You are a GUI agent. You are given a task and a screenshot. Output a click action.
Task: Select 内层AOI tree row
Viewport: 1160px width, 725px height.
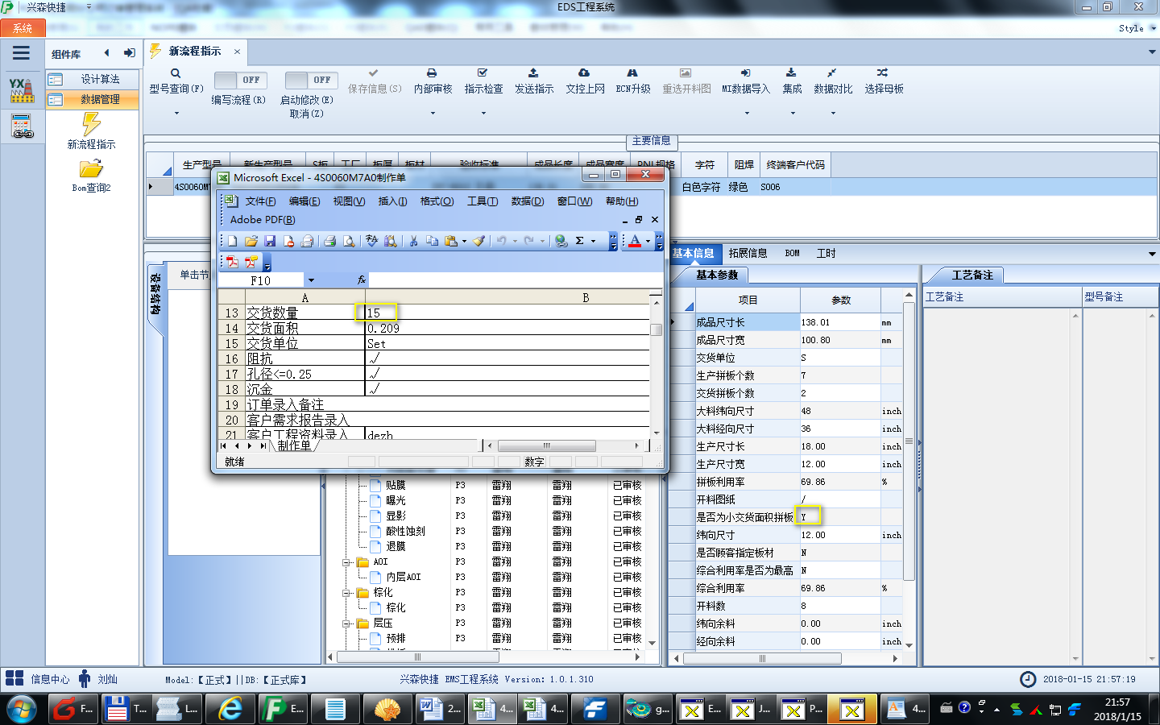403,577
